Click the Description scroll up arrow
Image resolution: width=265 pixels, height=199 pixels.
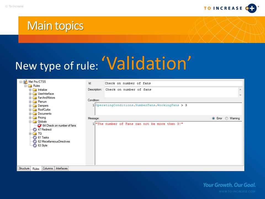[240, 89]
